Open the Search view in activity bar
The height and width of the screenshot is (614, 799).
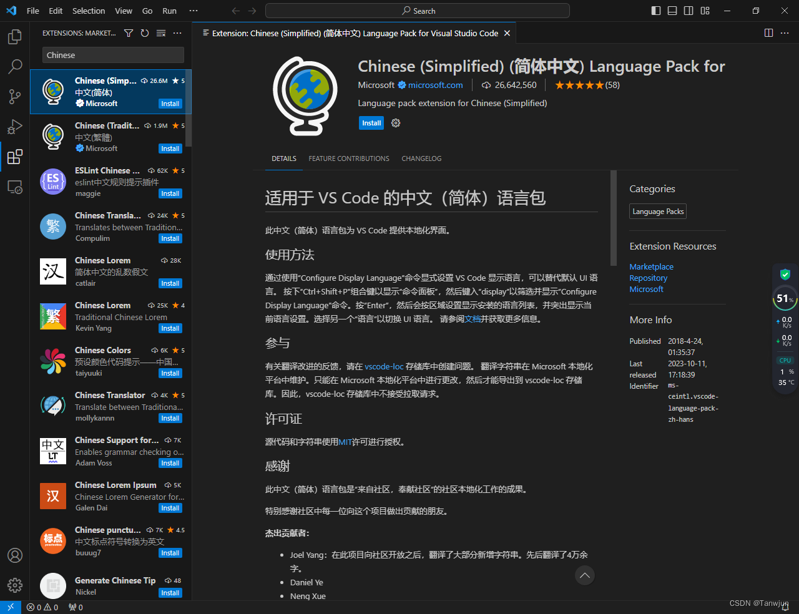pos(15,66)
